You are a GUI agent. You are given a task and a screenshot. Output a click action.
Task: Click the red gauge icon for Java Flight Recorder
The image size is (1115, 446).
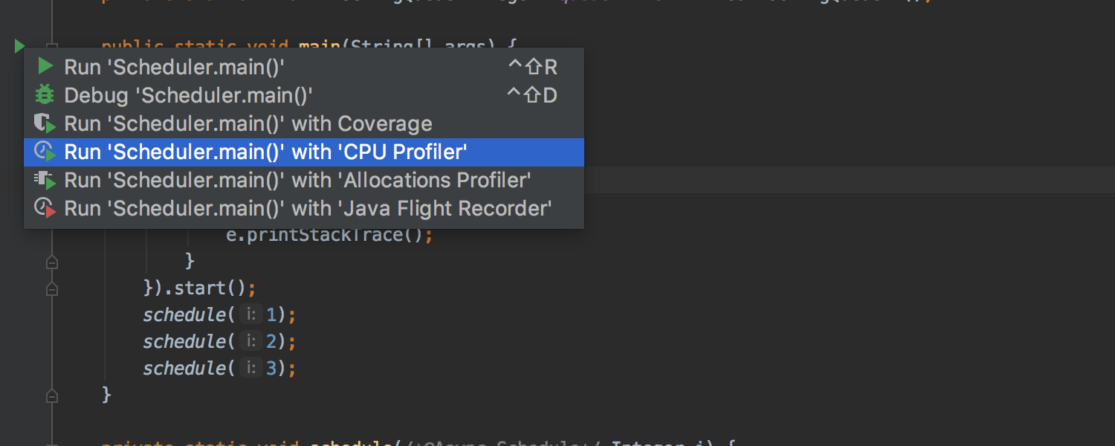point(45,209)
